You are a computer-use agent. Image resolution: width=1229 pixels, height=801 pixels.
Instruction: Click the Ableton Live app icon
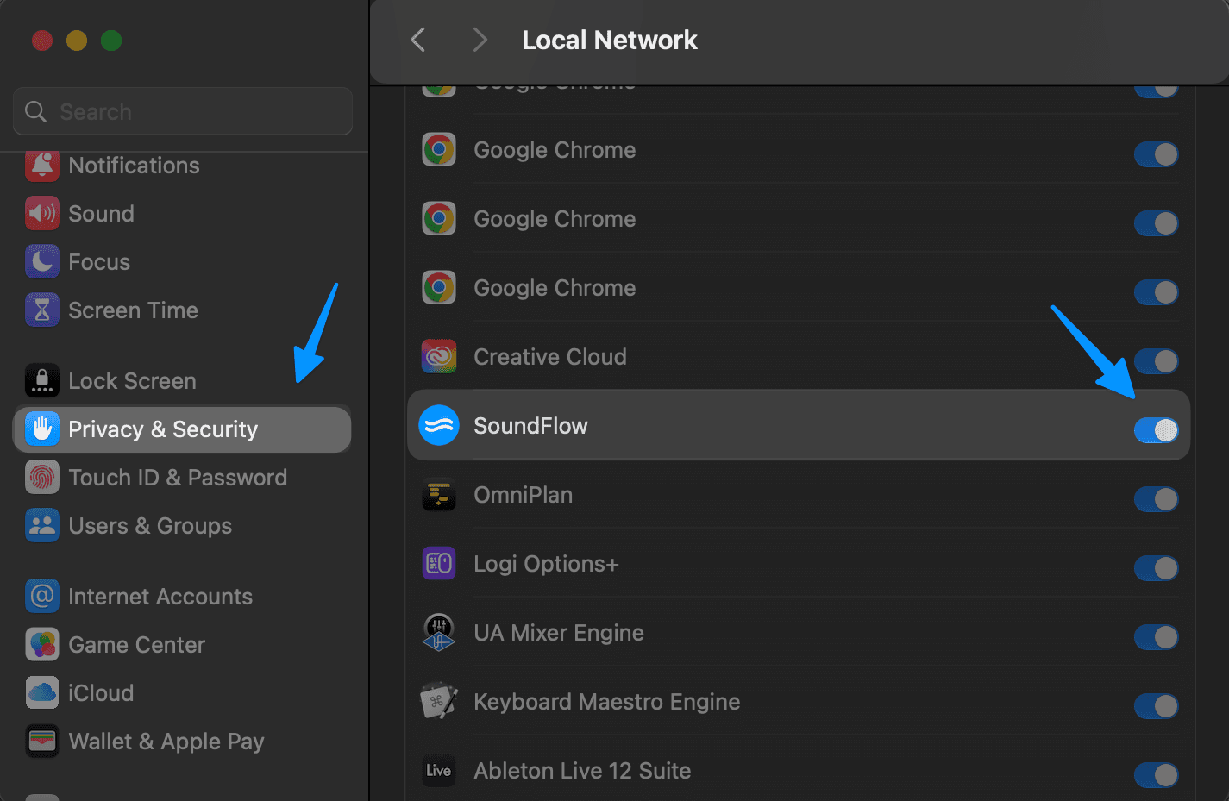[x=439, y=771]
